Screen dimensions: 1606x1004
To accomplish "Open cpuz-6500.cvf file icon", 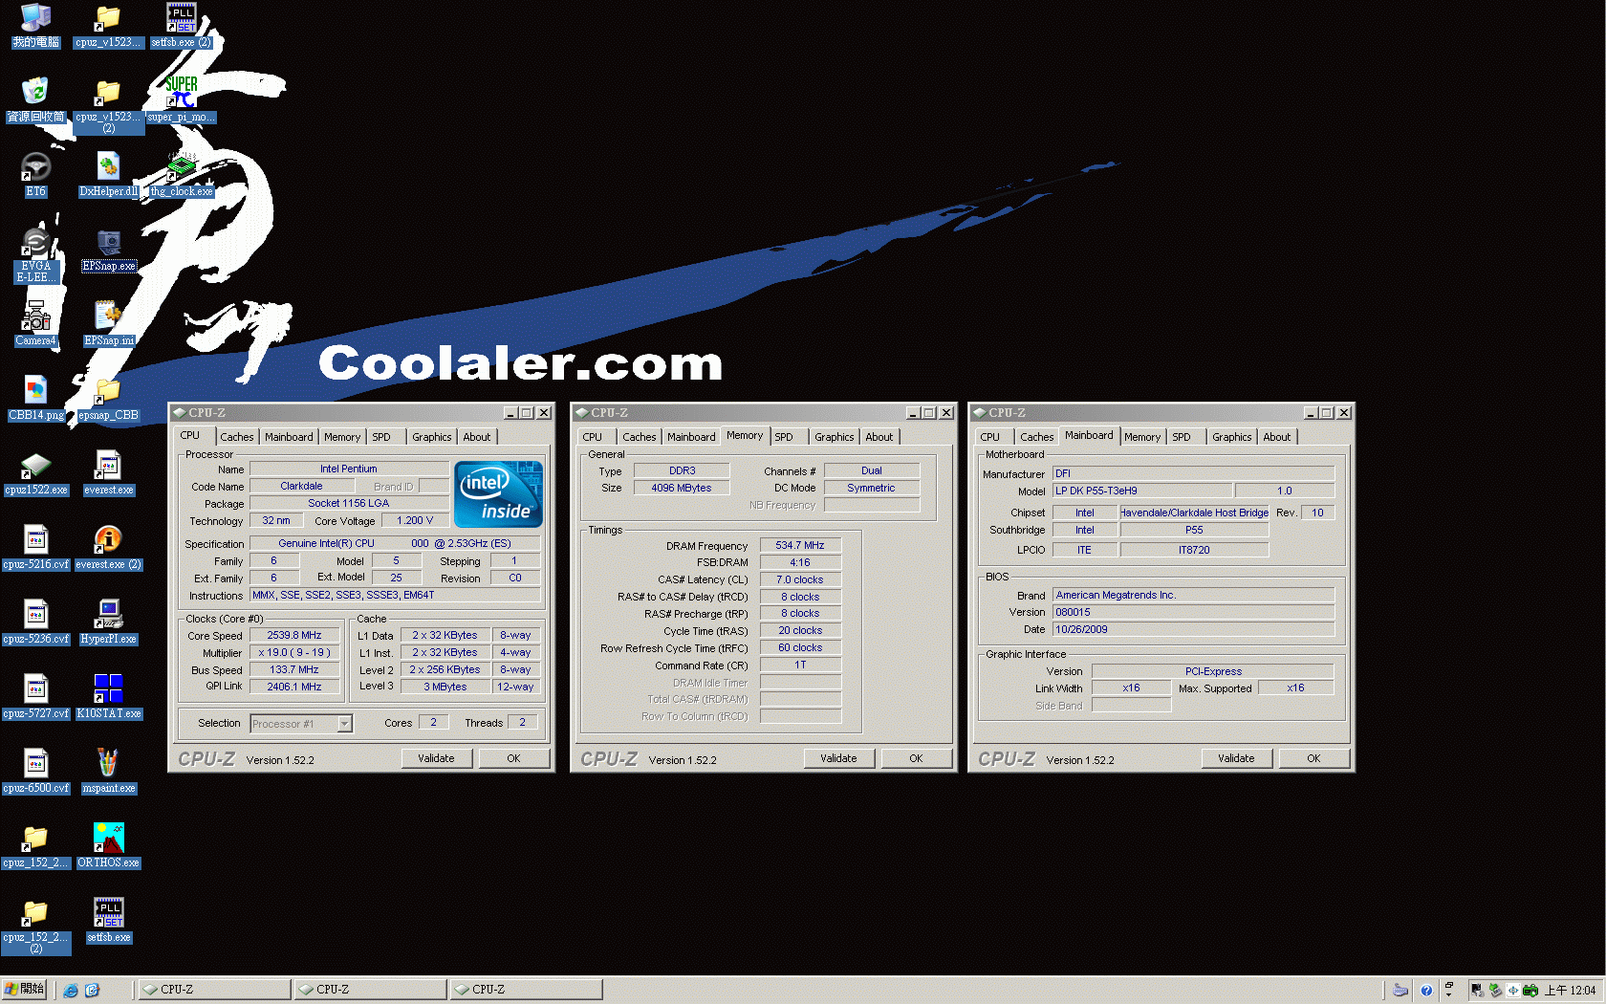I will tap(35, 772).
